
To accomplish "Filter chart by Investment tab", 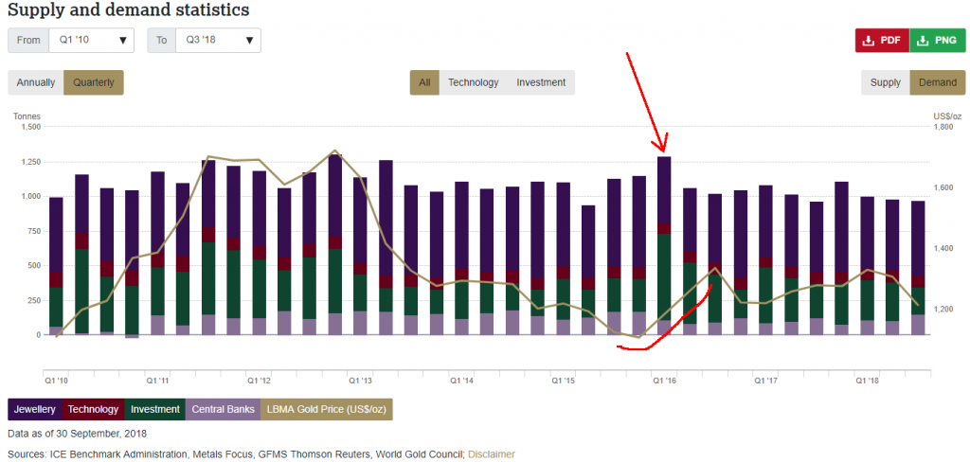I will tap(541, 82).
